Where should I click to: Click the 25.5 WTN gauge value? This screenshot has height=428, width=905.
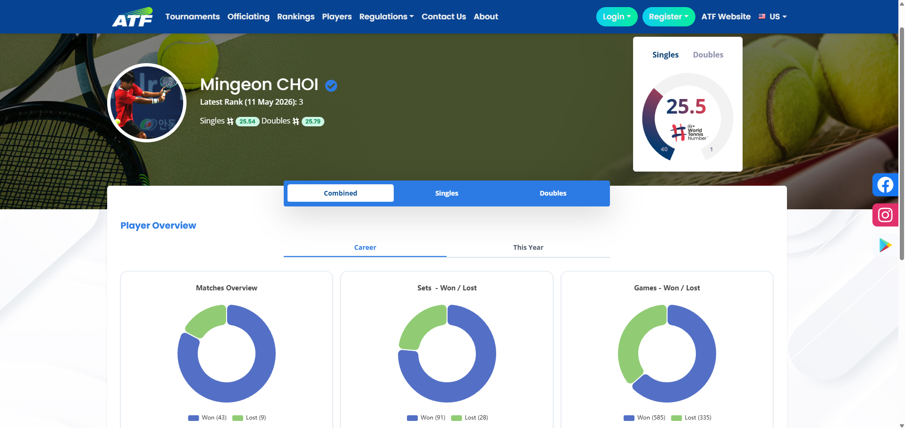point(686,107)
